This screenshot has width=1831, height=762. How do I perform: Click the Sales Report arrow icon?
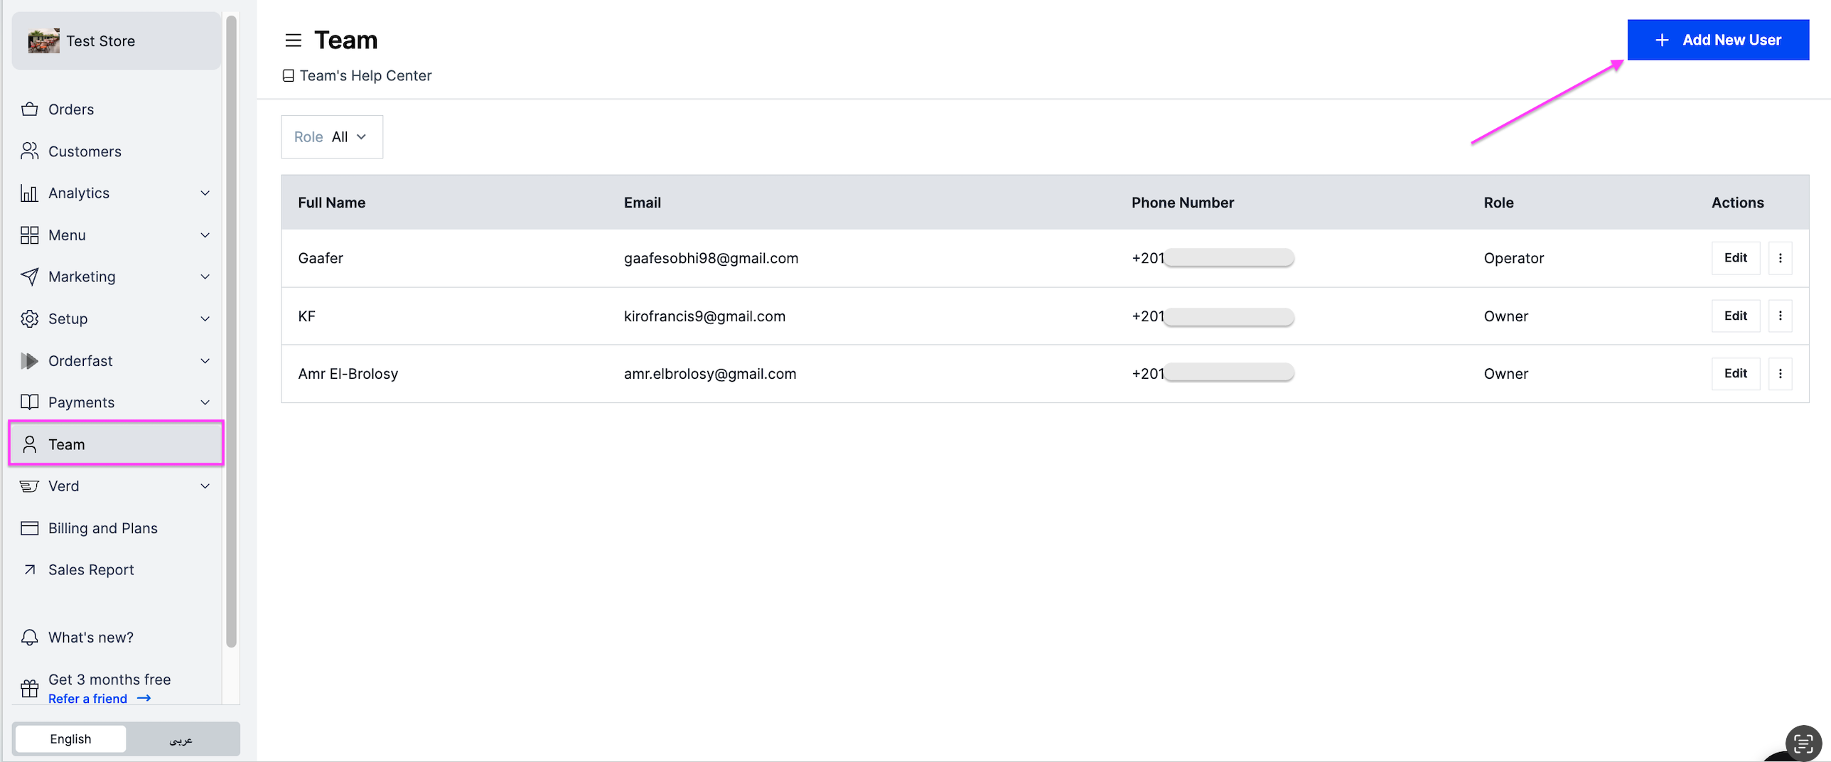(29, 570)
